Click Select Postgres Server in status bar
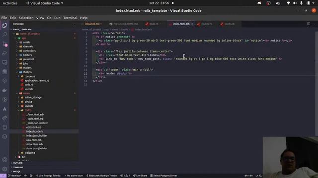318x178 pixels. point(163,176)
